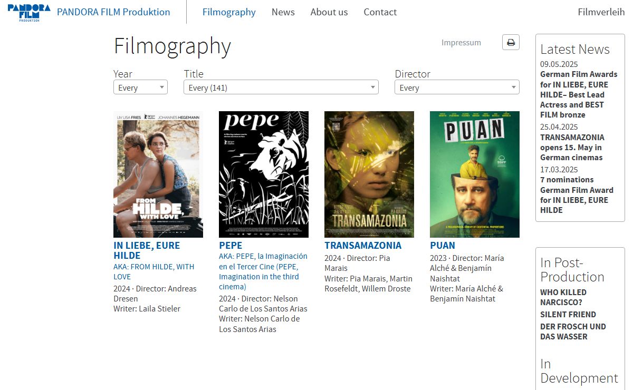Click the Filmography page heading
The height and width of the screenshot is (390, 633).
click(x=172, y=46)
